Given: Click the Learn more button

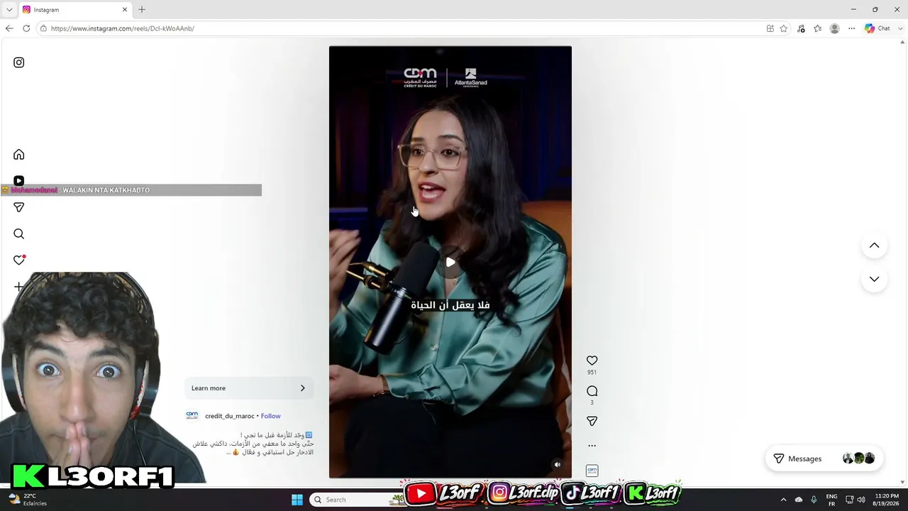Looking at the screenshot, I should 248,388.
